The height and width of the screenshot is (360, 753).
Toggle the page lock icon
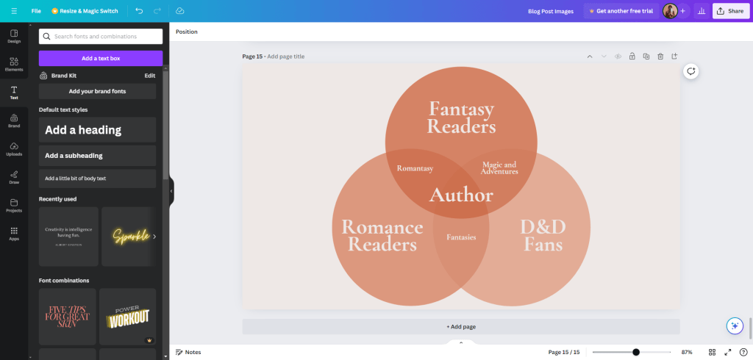coord(632,57)
